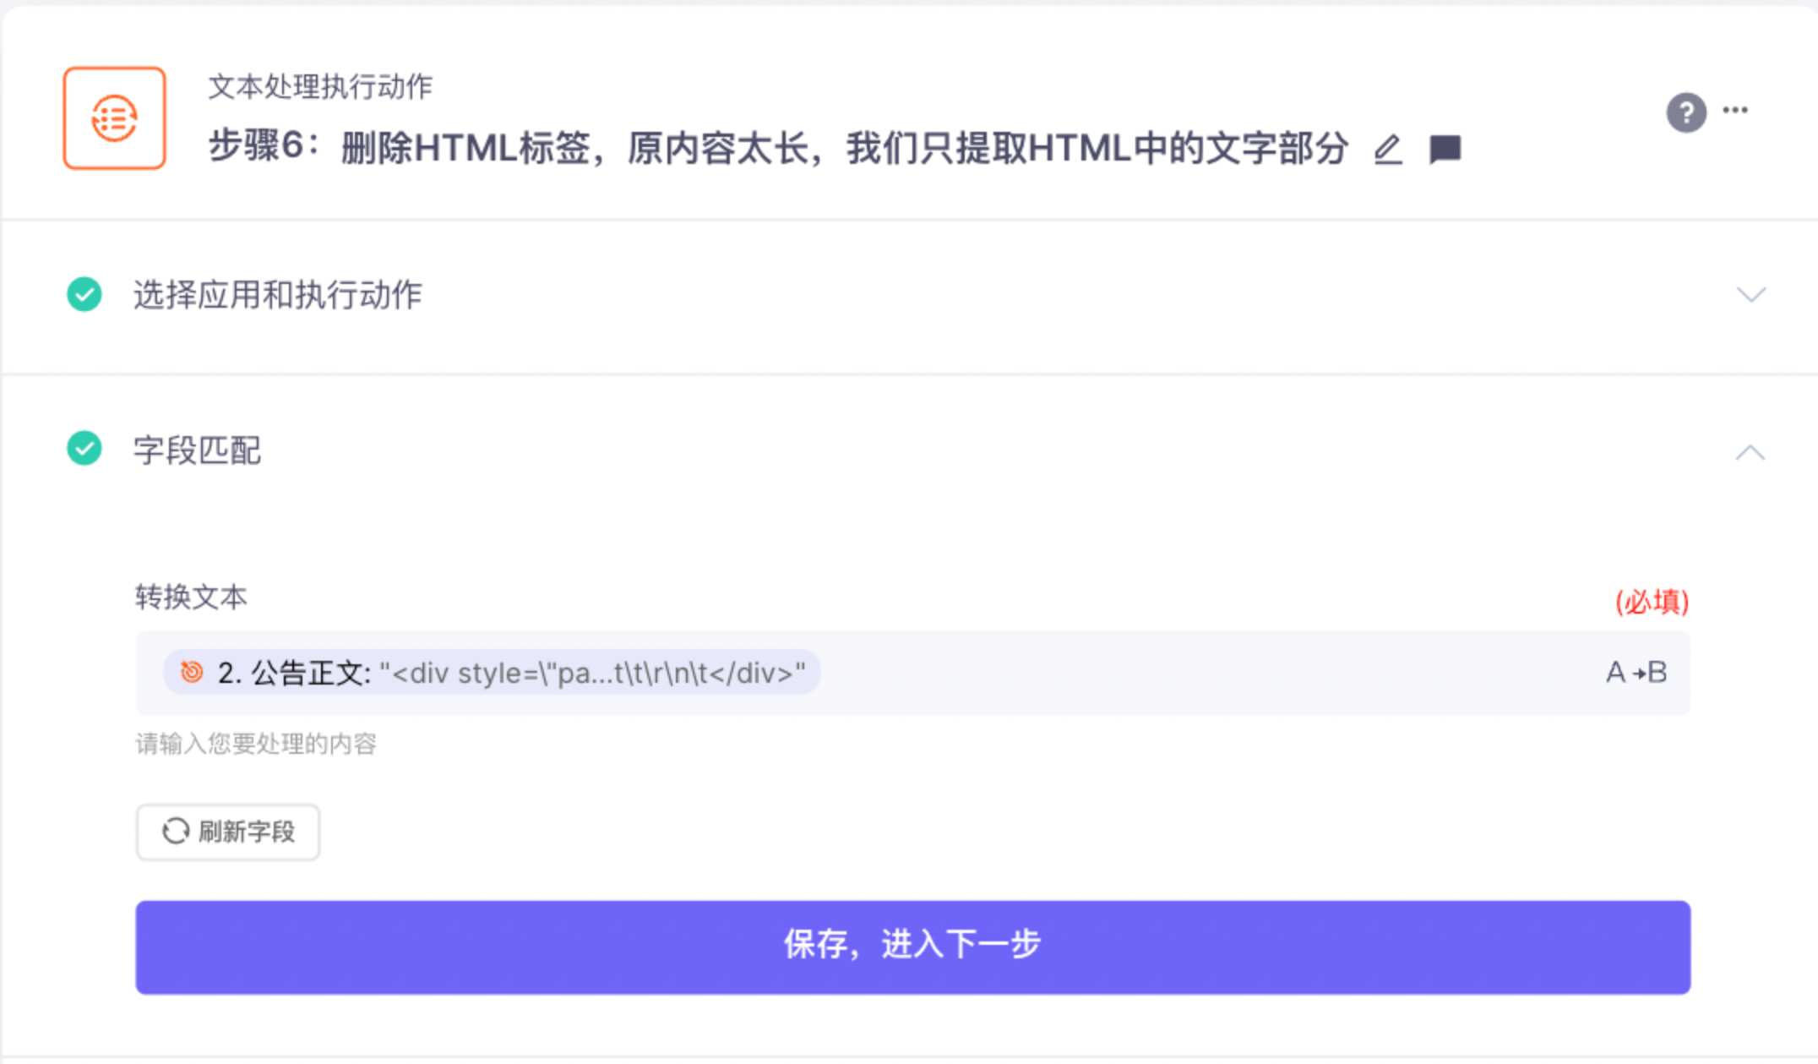Click the 字段匹配 section header text
The height and width of the screenshot is (1064, 1818).
[x=197, y=450]
